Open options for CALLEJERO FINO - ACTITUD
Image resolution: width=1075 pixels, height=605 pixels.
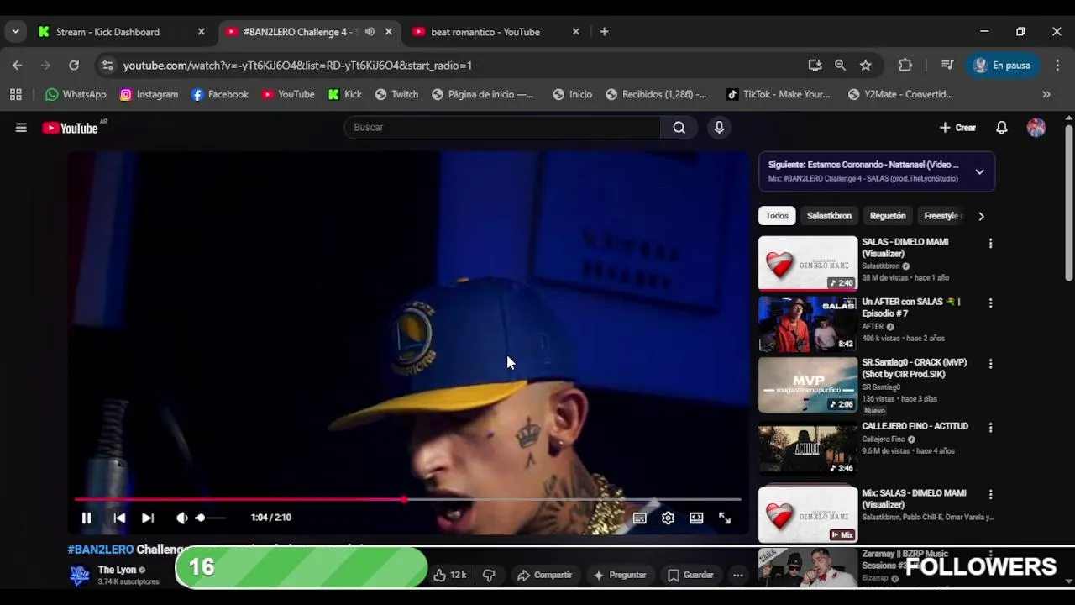point(990,427)
